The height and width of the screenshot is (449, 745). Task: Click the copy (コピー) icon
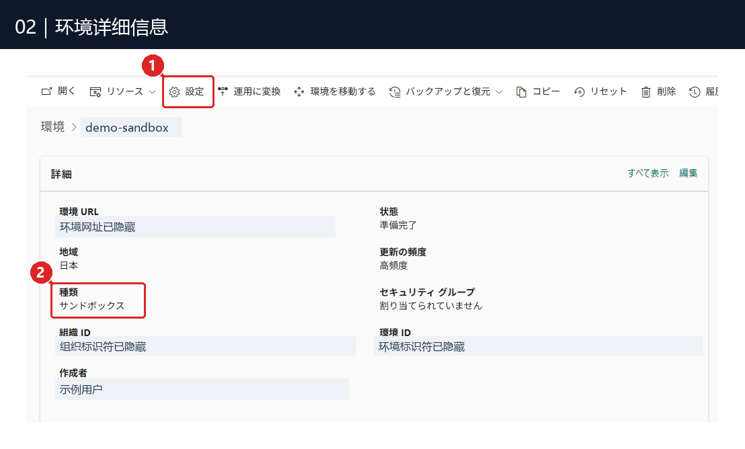point(521,91)
